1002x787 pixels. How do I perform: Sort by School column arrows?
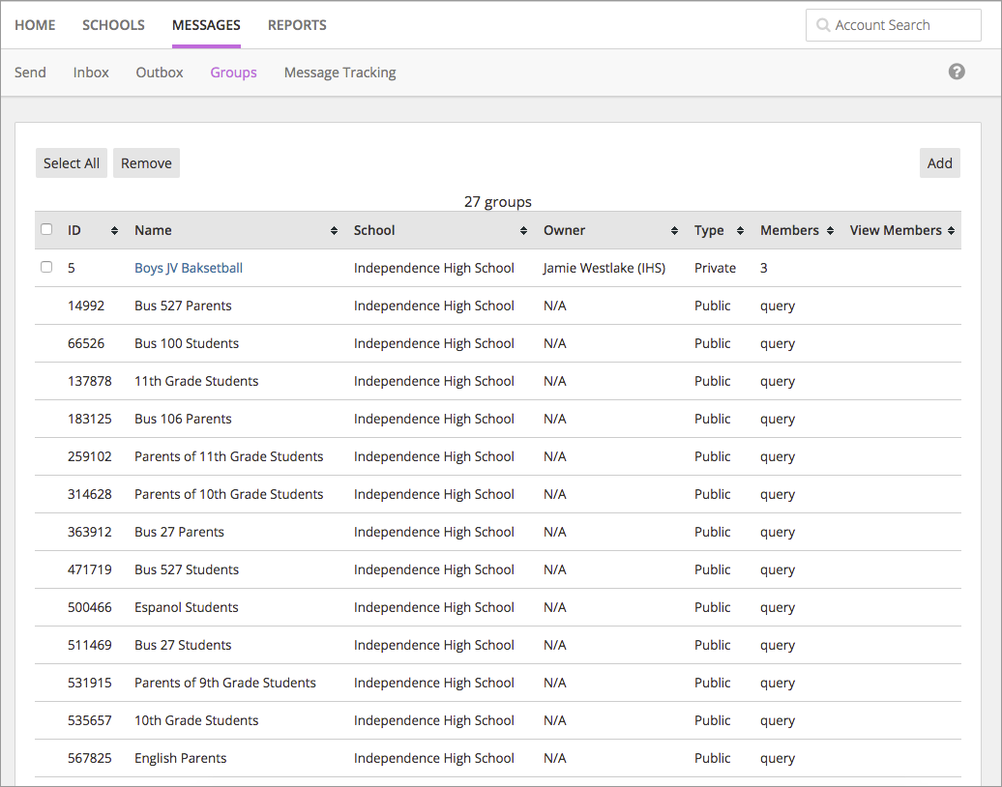523,231
